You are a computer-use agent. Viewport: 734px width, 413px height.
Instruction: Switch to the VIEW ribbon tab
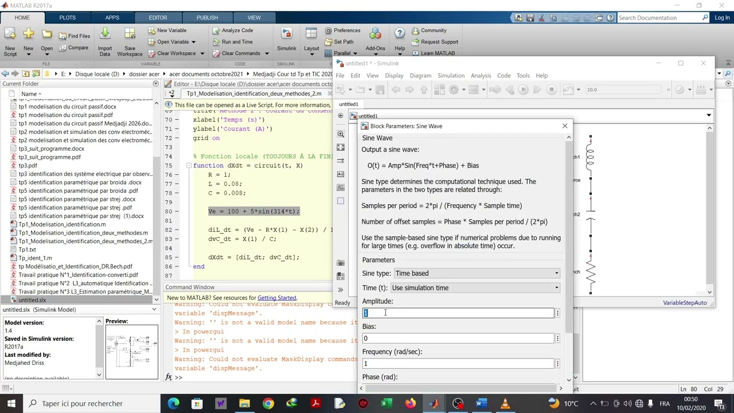(254, 18)
